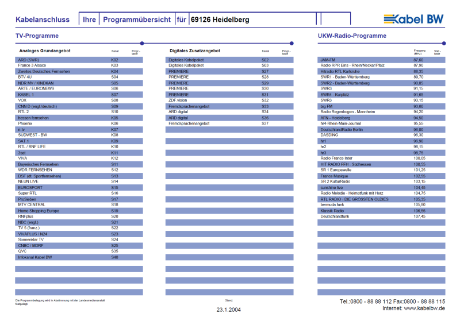Click the Kabel BW logo

tap(413, 19)
